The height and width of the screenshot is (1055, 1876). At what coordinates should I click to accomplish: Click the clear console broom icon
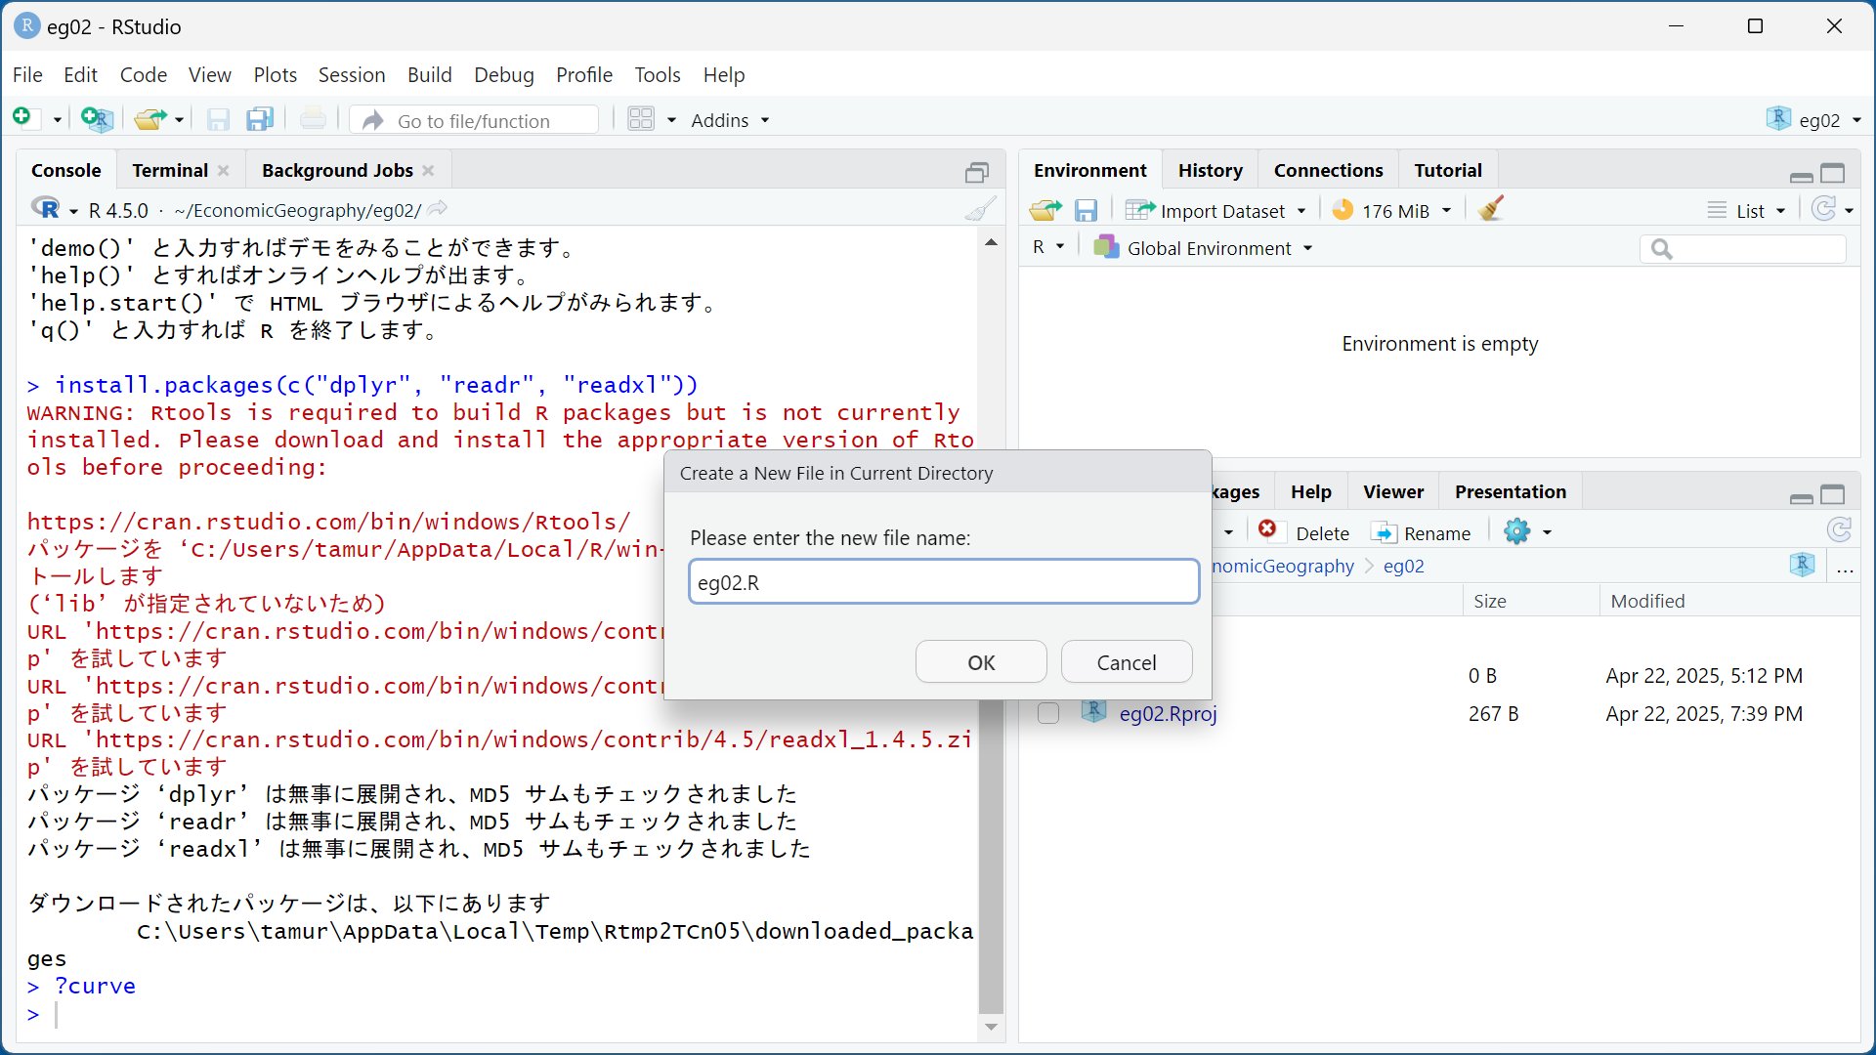tap(980, 209)
